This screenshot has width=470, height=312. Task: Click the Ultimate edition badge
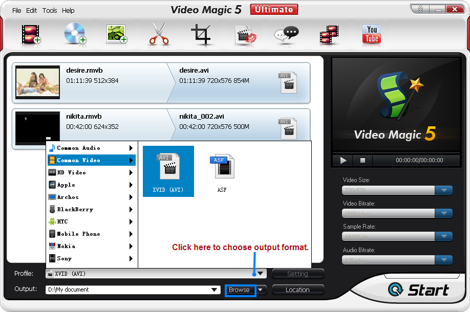[x=274, y=9]
